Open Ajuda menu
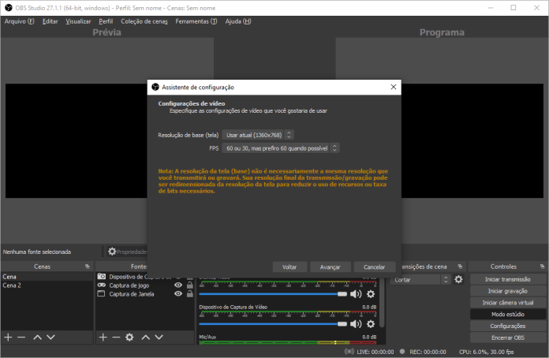 [238, 21]
